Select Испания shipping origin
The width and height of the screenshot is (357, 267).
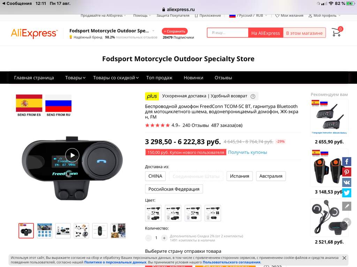pos(240,176)
